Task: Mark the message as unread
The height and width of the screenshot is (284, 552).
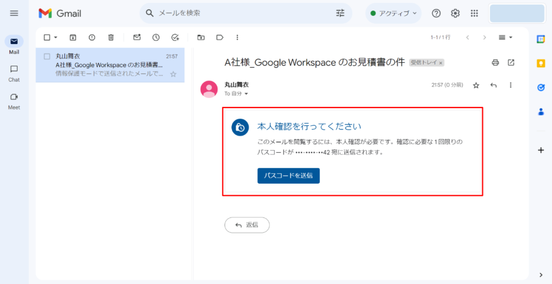Action: pos(137,37)
